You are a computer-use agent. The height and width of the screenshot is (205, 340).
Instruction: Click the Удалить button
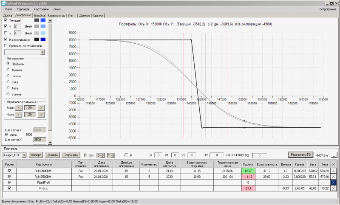tap(52, 155)
